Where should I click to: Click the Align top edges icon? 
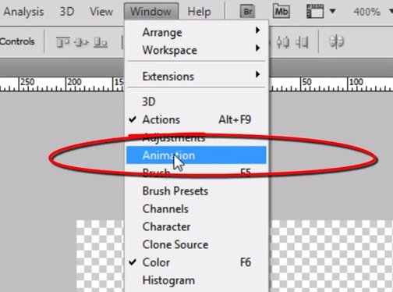63,41
